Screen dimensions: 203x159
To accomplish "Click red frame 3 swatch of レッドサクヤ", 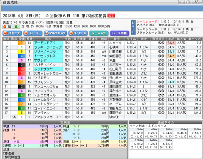I will pos(22,69).
